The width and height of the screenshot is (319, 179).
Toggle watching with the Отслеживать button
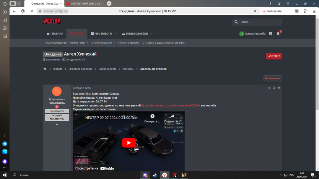273,78
